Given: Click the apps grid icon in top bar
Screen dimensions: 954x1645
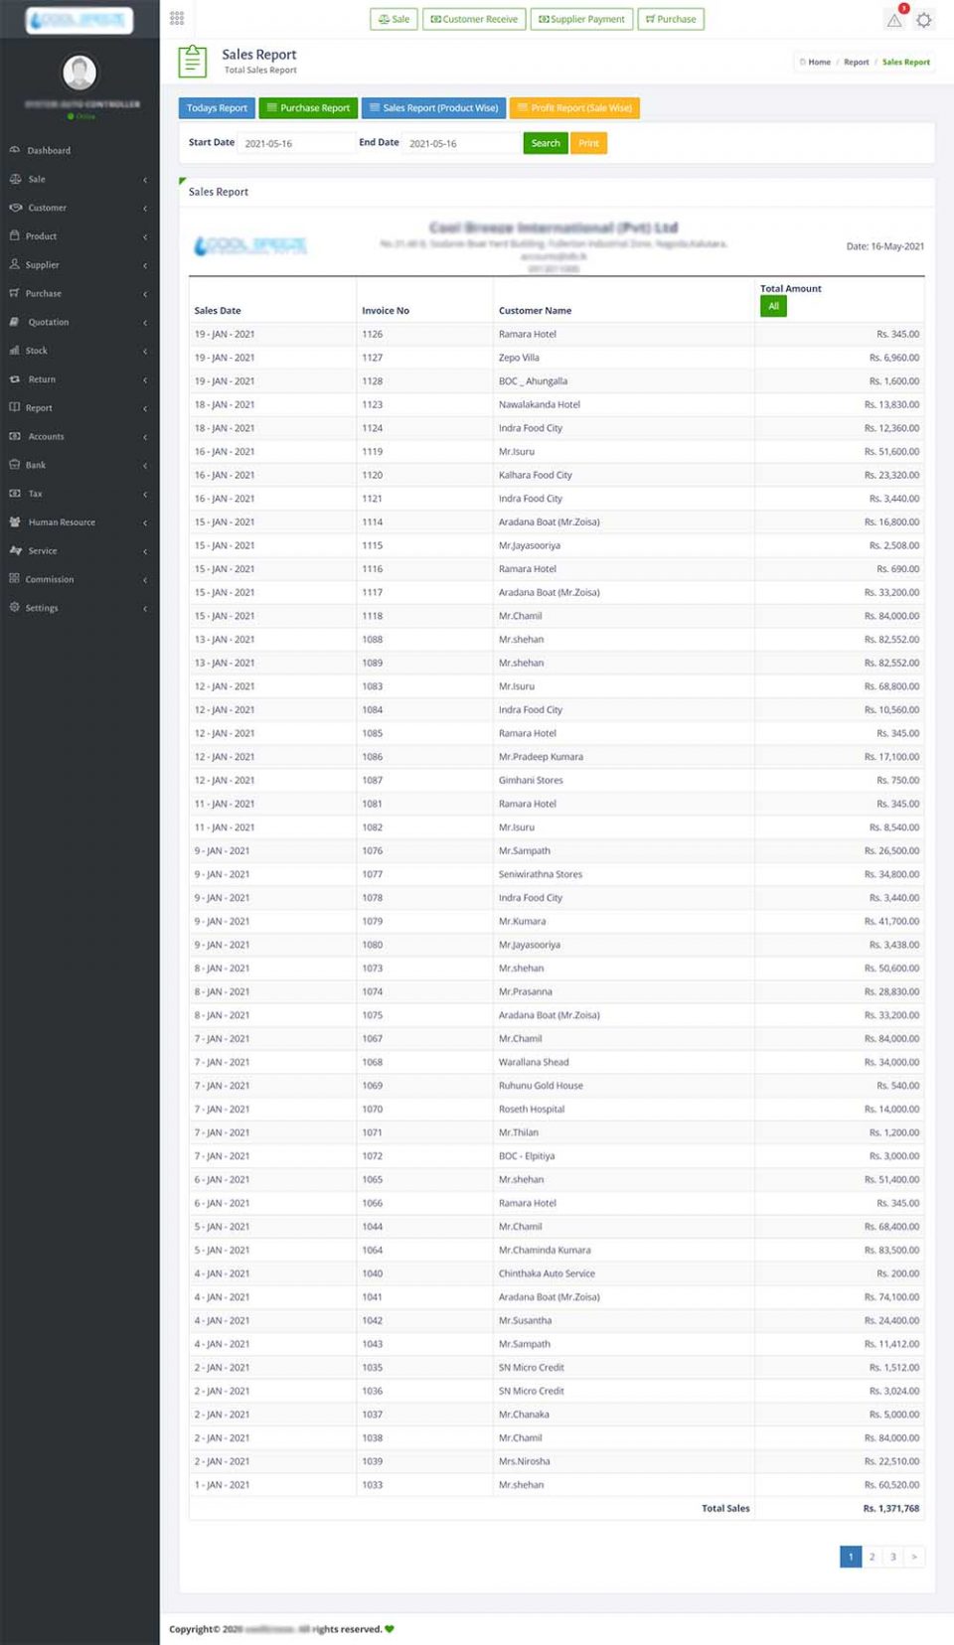Looking at the screenshot, I should pos(177,18).
